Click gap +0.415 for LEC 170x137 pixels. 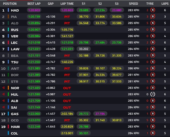pyautogui.click(x=50, y=42)
